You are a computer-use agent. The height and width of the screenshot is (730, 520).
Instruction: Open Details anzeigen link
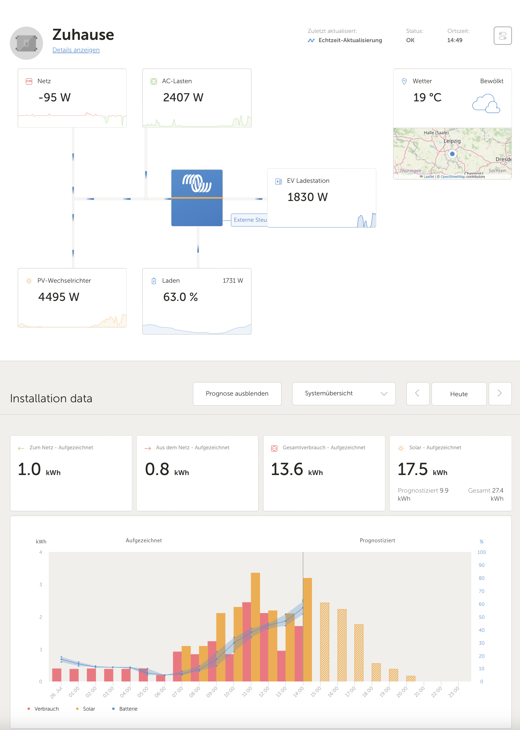click(x=76, y=50)
